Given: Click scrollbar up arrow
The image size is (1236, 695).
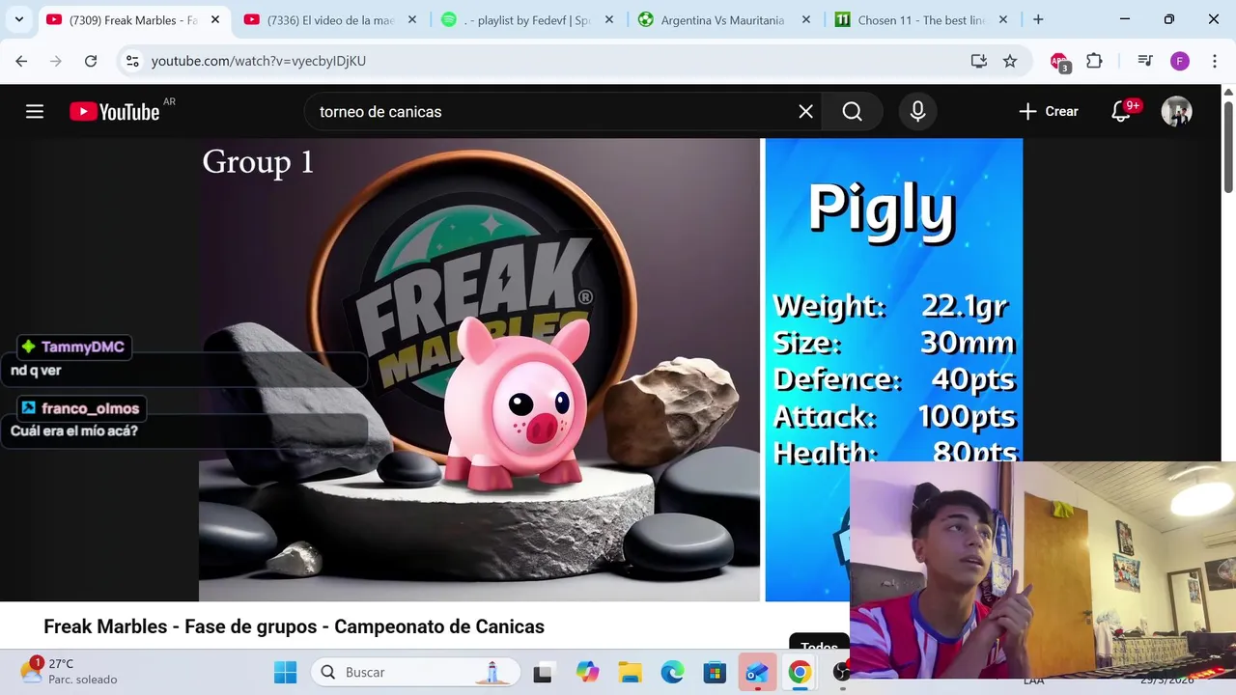Looking at the screenshot, I should point(1228,91).
